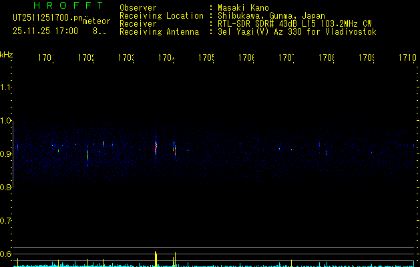Image resolution: width=420 pixels, height=267 pixels.
Task: Click the 0.9 frequency axis label
Action: click(5, 154)
